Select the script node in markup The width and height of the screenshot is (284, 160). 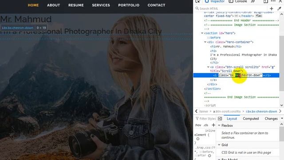pyautogui.click(x=210, y=105)
